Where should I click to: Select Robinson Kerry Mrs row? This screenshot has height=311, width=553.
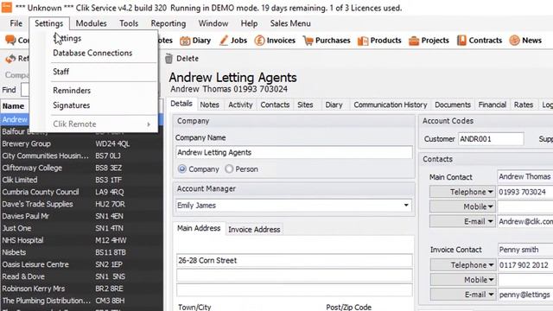tap(81, 289)
